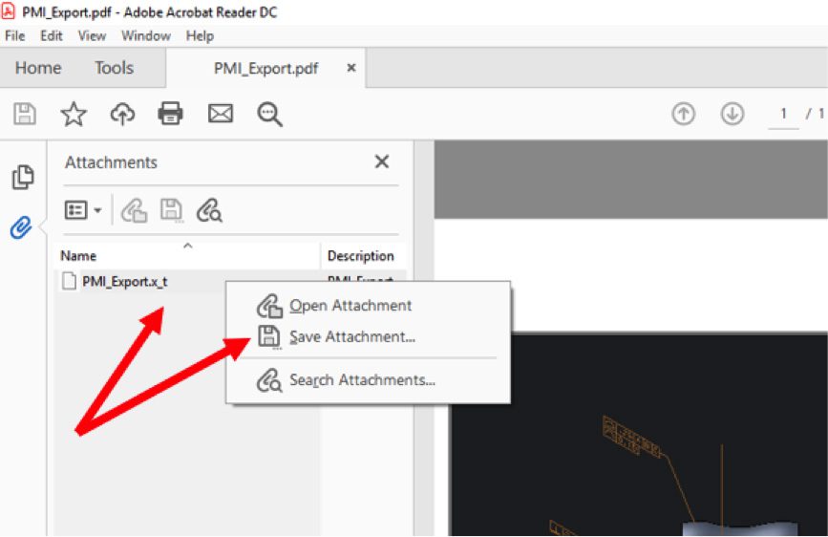The width and height of the screenshot is (828, 537).
Task: Close the Attachments panel
Action: 382,161
